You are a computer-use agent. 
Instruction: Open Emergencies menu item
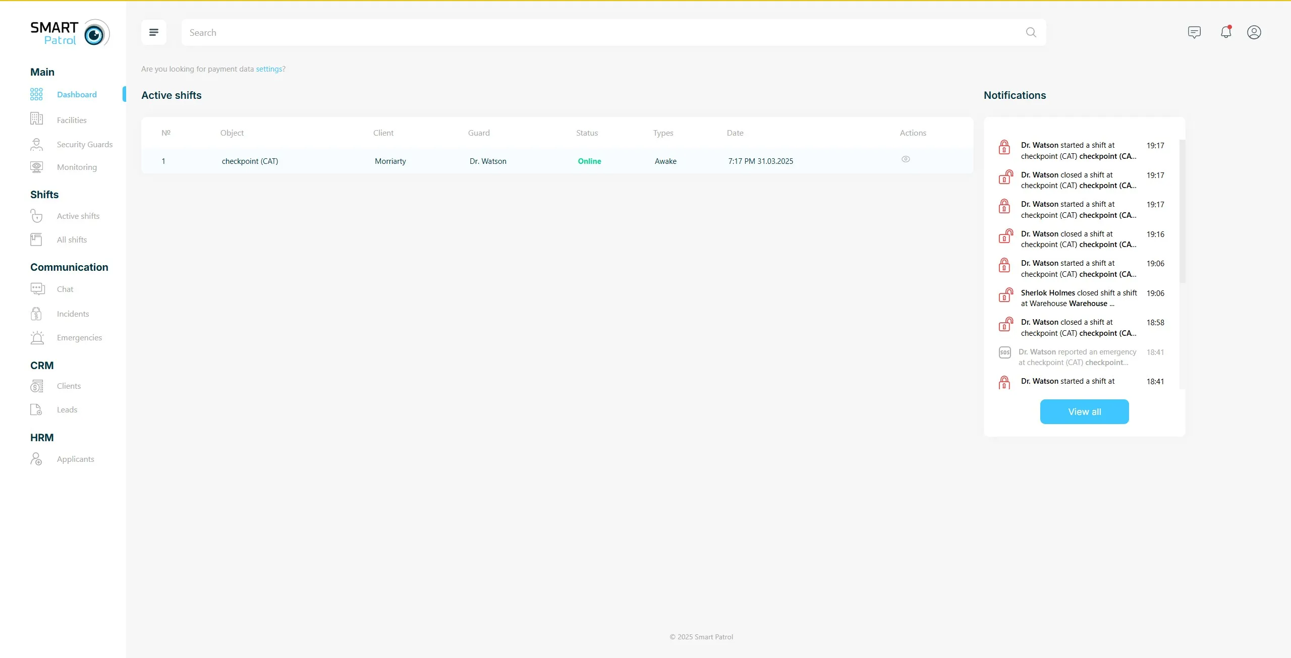click(x=79, y=337)
